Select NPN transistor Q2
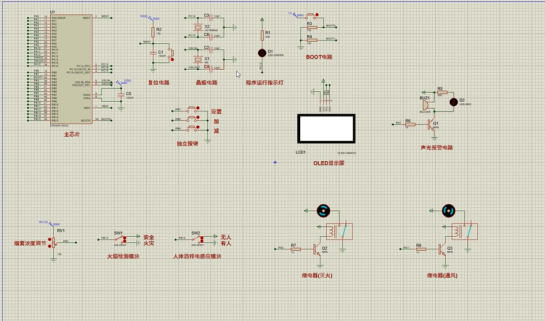The height and width of the screenshot is (321, 545). [x=318, y=249]
